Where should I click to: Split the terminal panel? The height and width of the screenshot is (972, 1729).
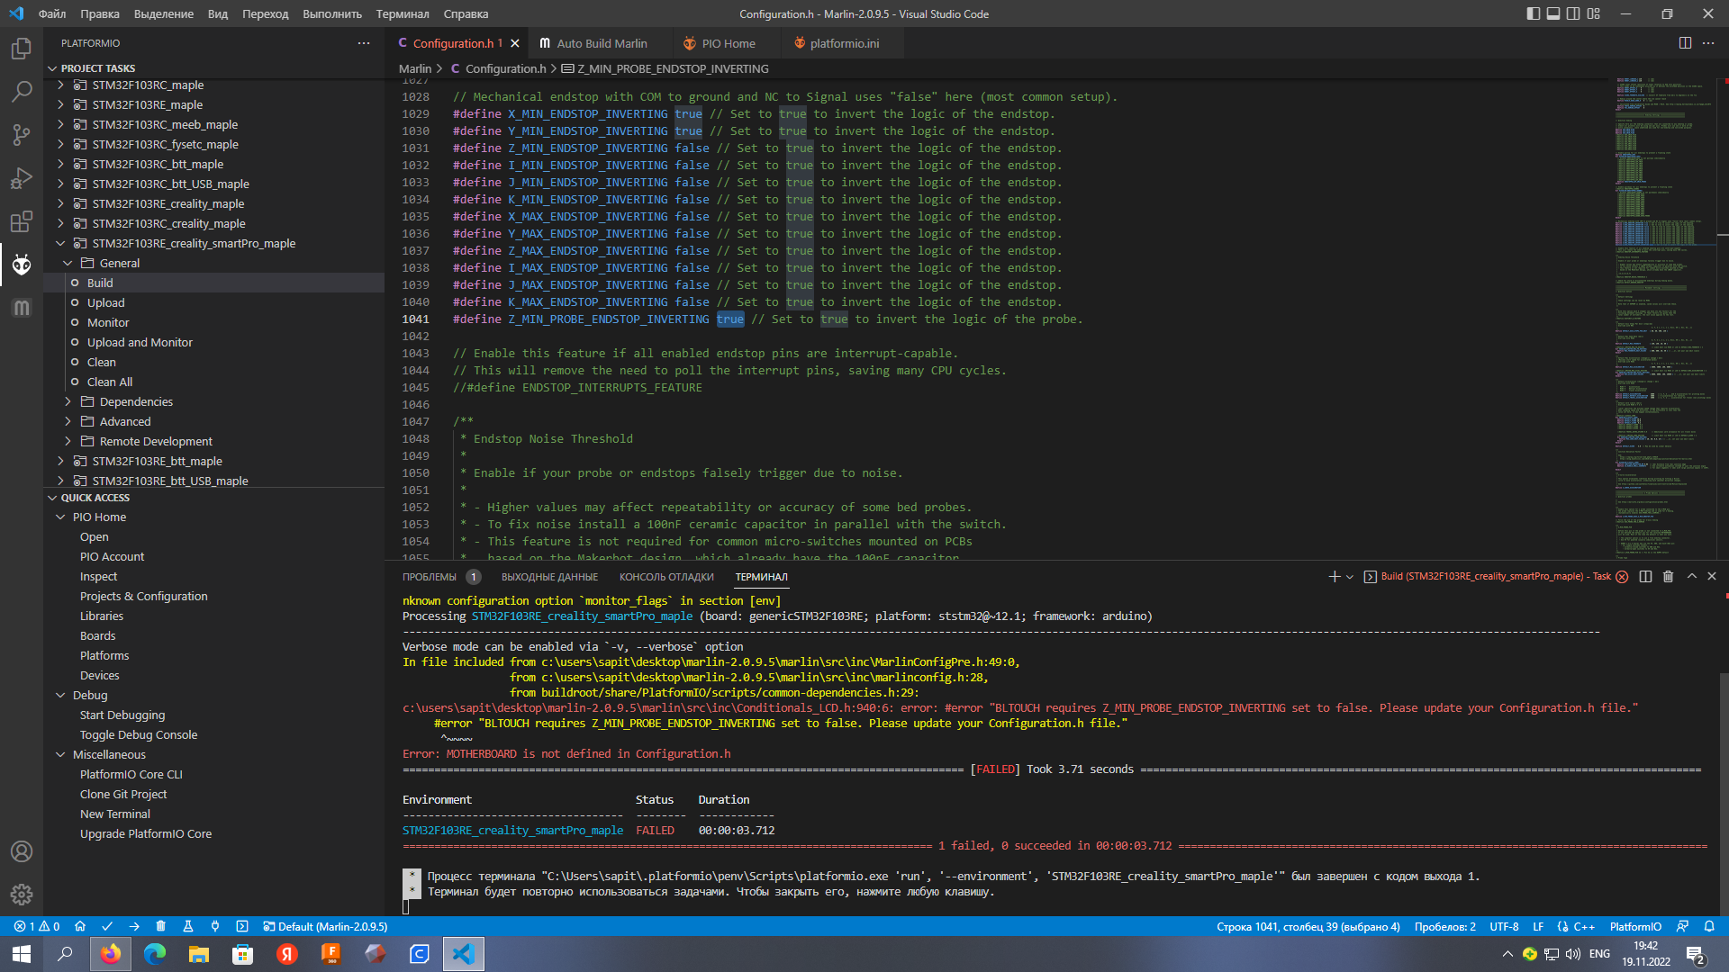(x=1645, y=576)
